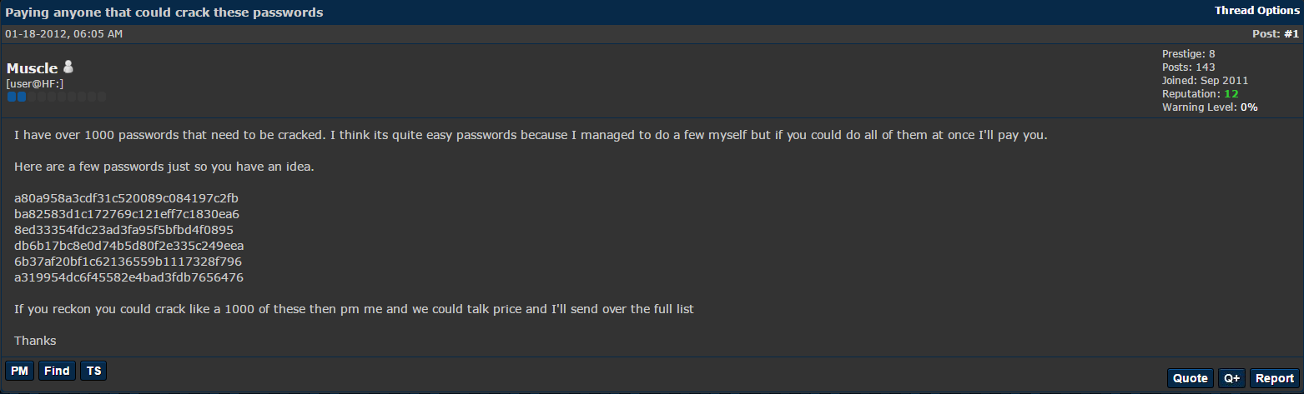Image resolution: width=1304 pixels, height=394 pixels.
Task: Click the first hash starting a80a958a
Action: pos(127,198)
